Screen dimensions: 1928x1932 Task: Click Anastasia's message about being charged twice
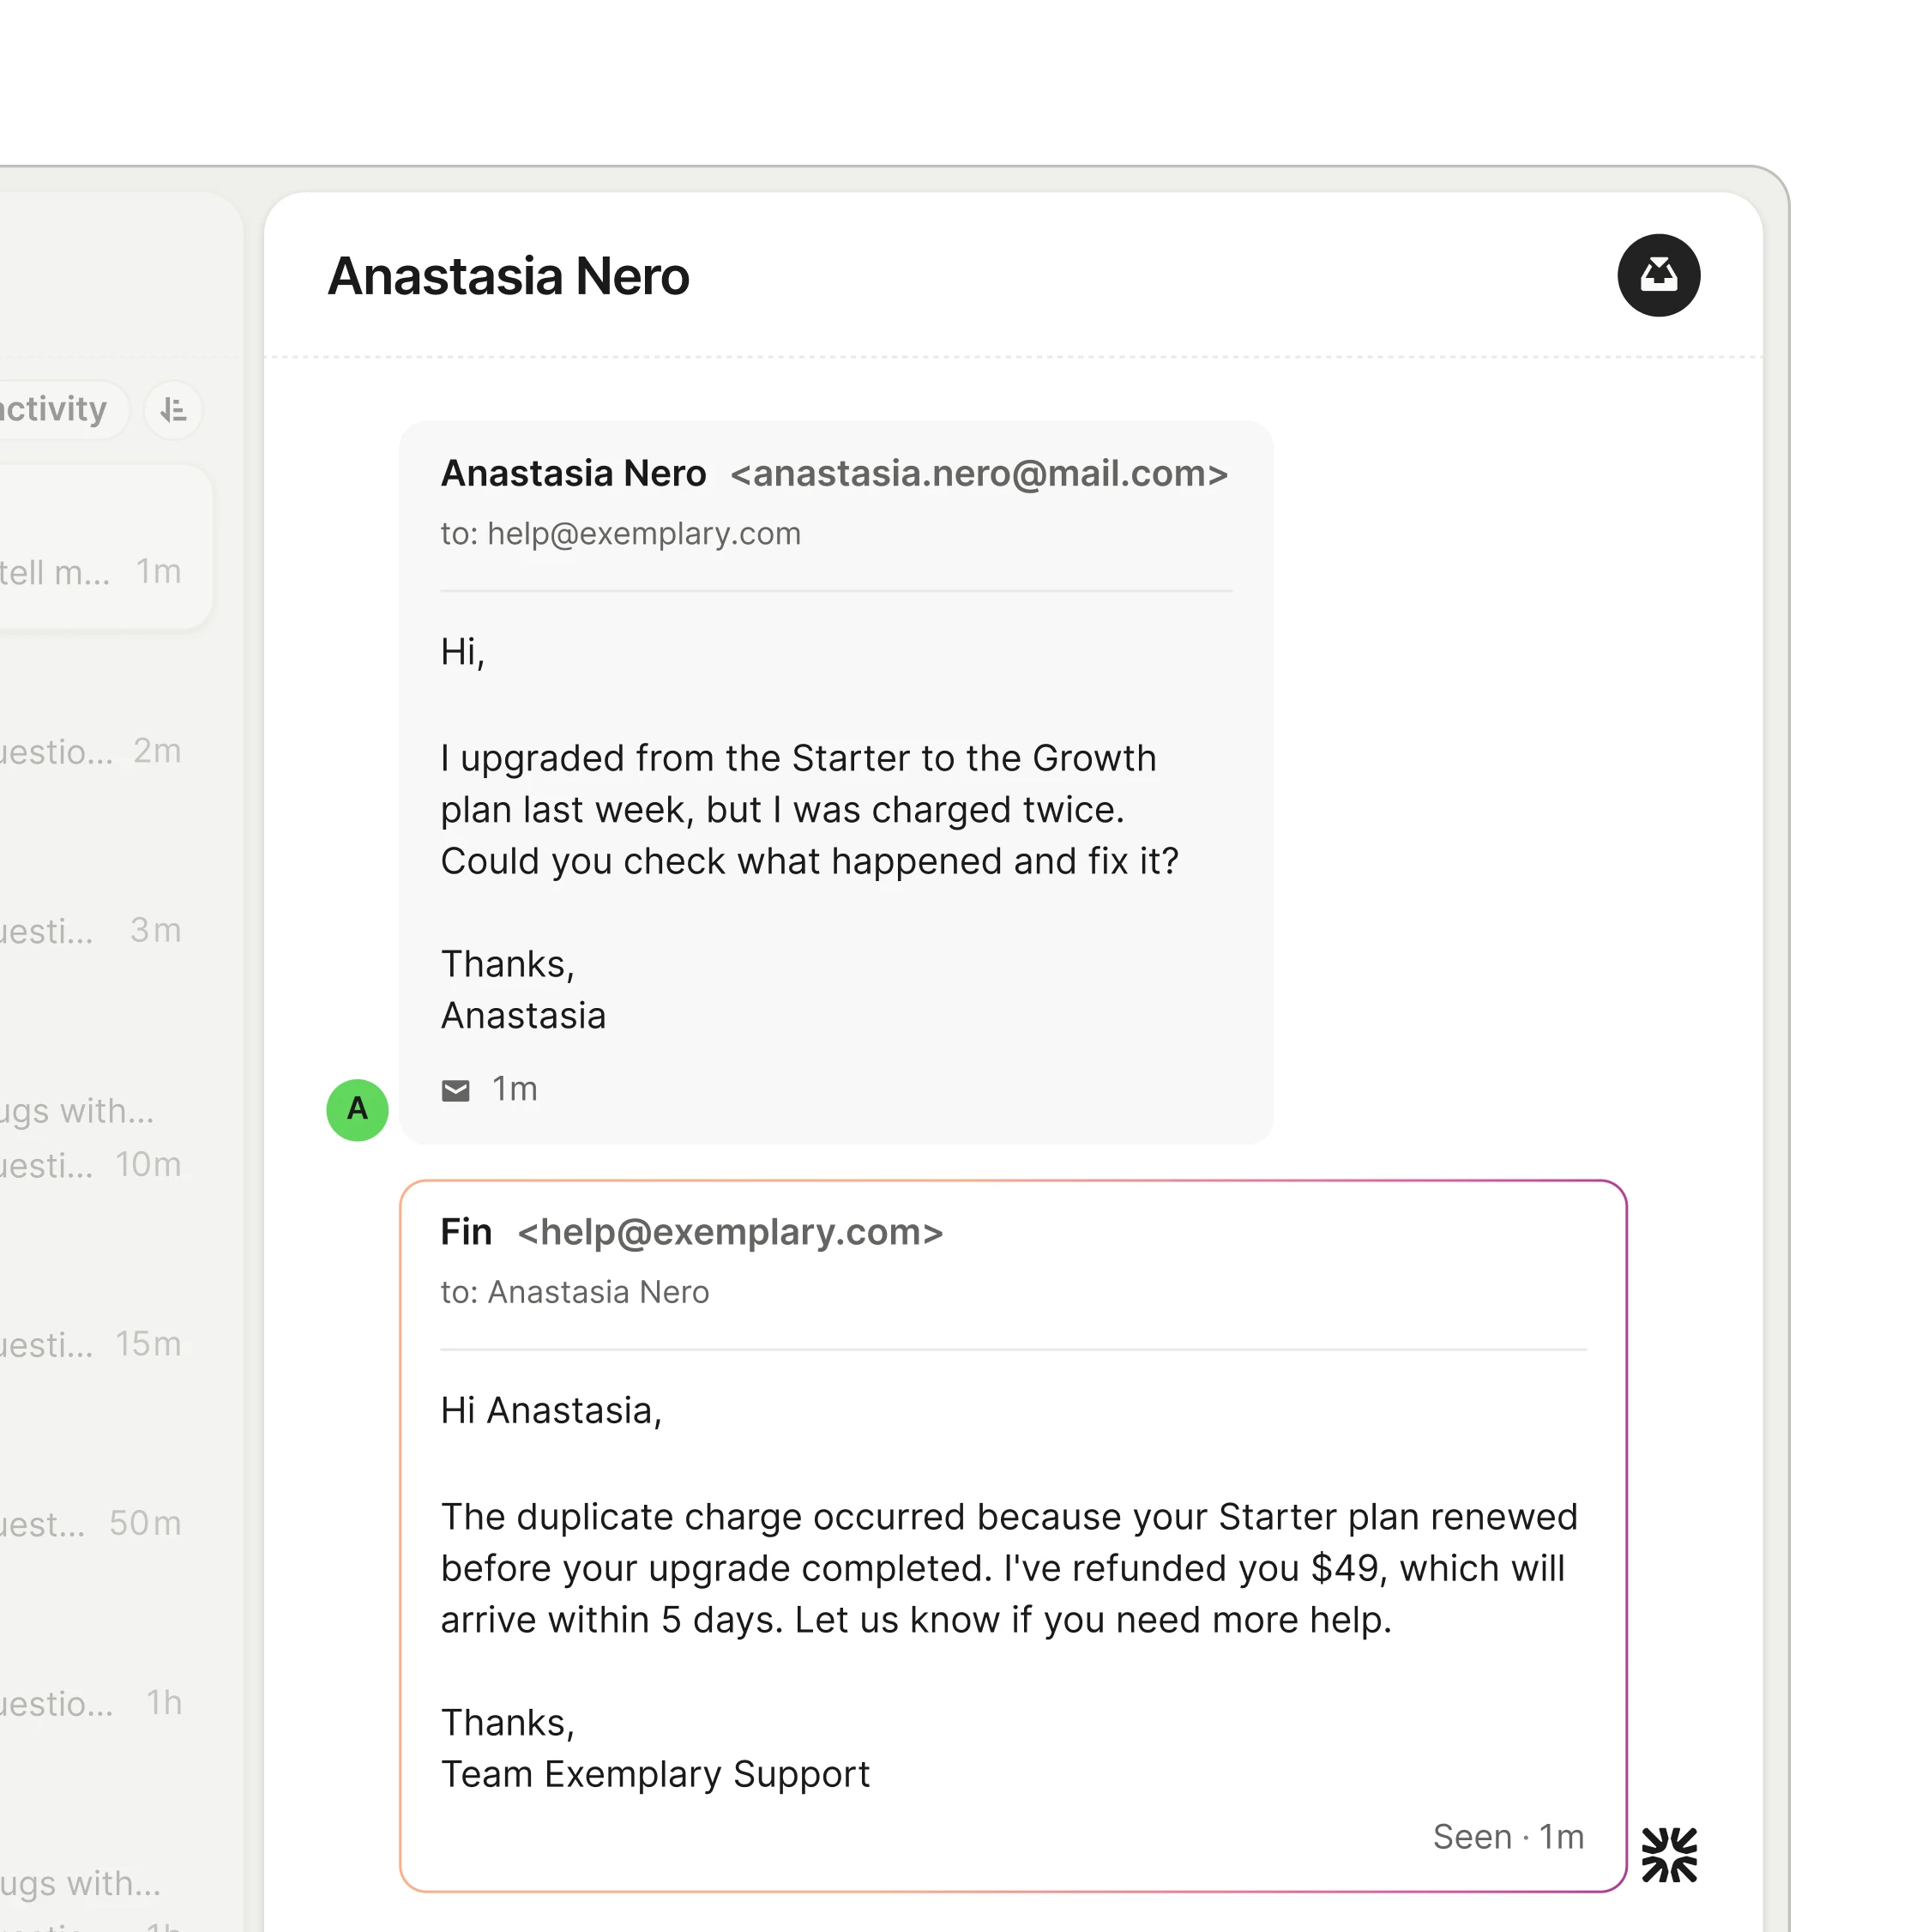click(809, 810)
